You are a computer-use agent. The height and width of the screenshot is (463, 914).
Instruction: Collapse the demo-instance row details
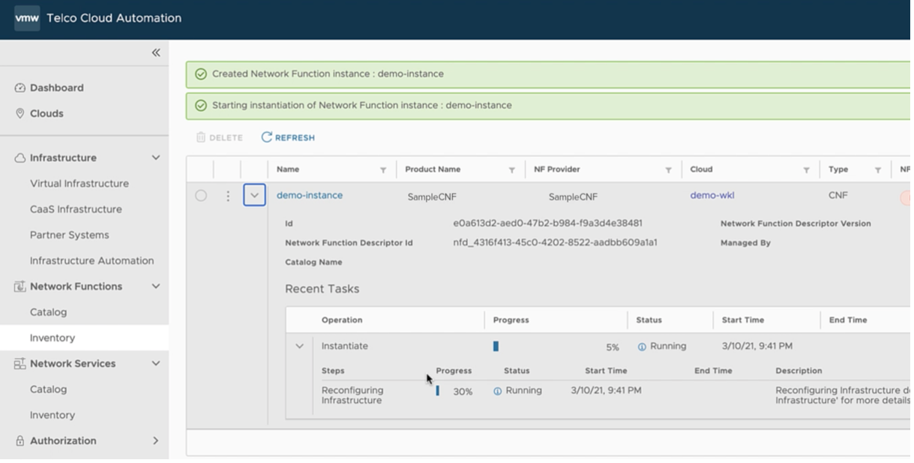pyautogui.click(x=254, y=196)
